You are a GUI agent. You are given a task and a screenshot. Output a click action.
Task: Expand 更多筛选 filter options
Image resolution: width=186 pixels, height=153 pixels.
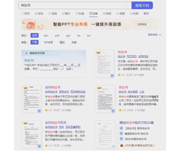pos(154,35)
